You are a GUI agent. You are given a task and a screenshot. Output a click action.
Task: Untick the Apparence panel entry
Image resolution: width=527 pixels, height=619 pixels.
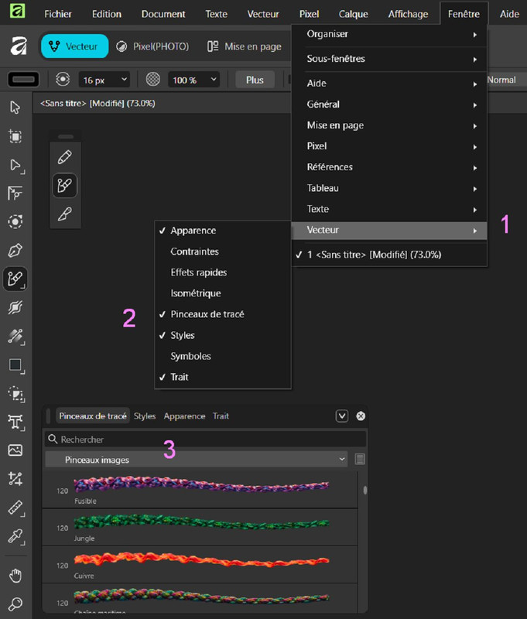[x=223, y=231]
